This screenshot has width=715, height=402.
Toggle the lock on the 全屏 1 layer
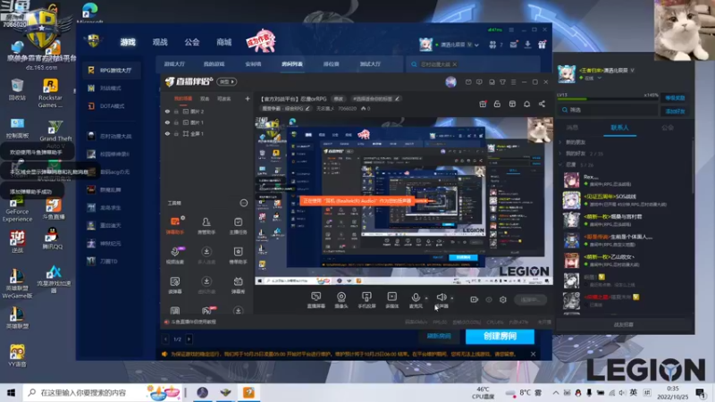coord(176,134)
